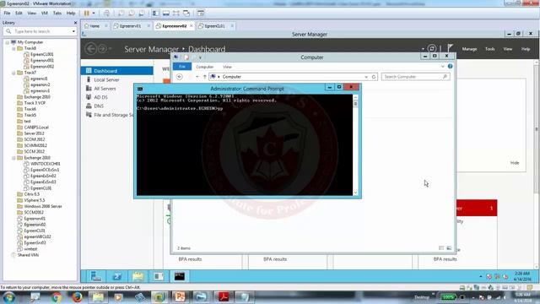Open the VMware File menu
The height and width of the screenshot is (304, 540).
tap(7, 14)
